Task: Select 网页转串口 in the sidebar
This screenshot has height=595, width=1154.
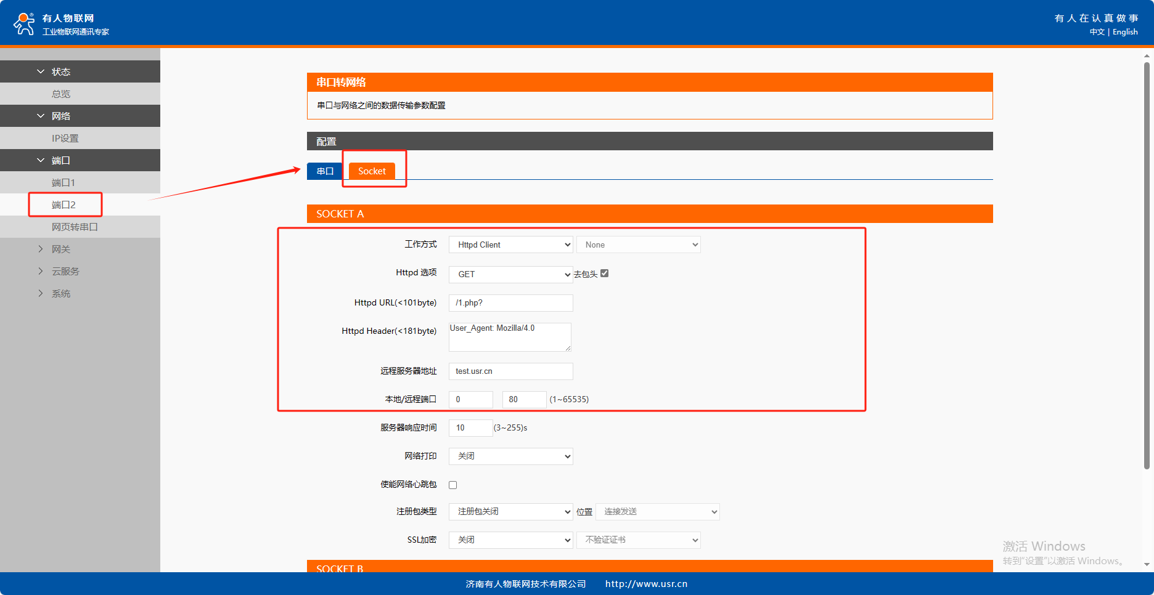Action: [x=75, y=227]
